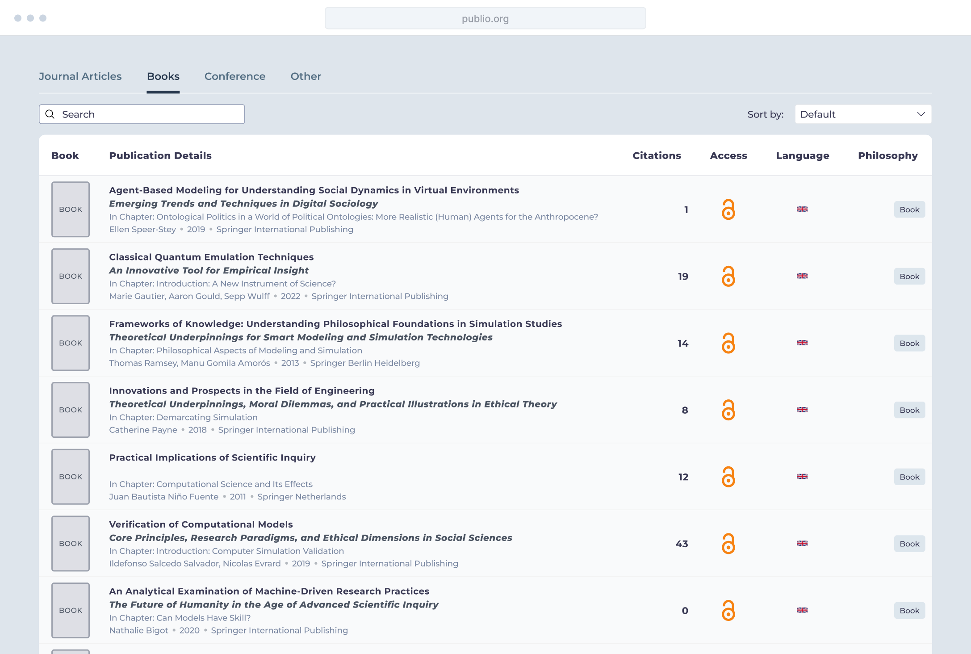Click open access icon for Verification of Computational Models
This screenshot has height=654, width=971.
[x=728, y=544]
